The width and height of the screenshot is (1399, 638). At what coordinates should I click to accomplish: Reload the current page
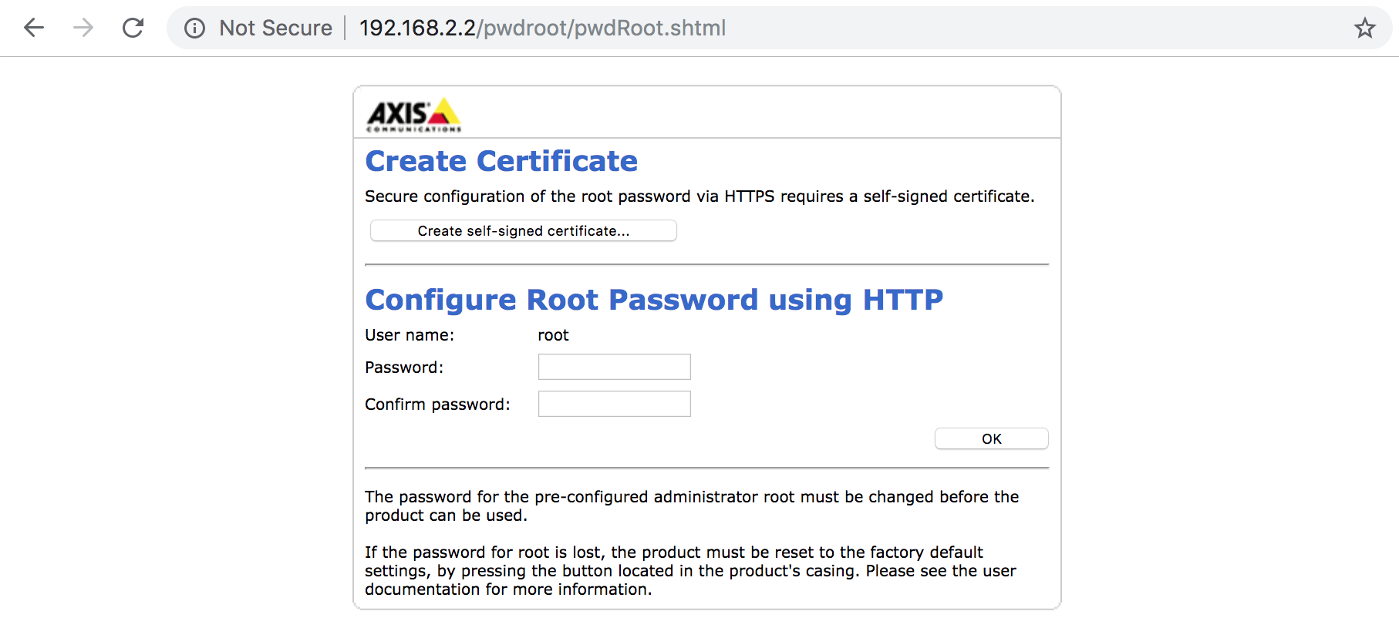pos(133,29)
